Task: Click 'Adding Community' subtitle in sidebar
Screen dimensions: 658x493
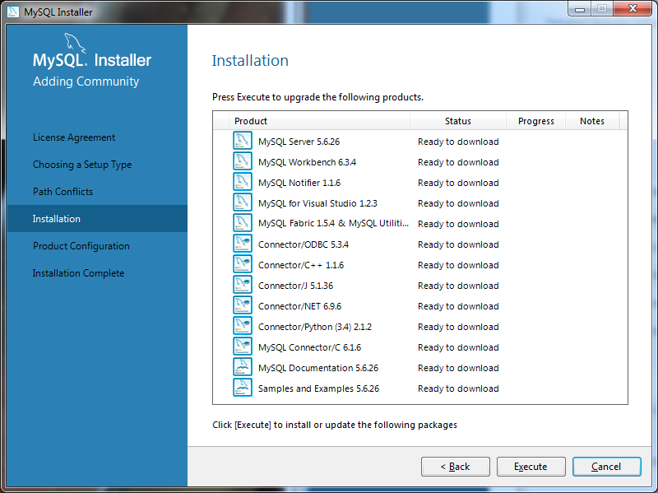Action: point(86,81)
